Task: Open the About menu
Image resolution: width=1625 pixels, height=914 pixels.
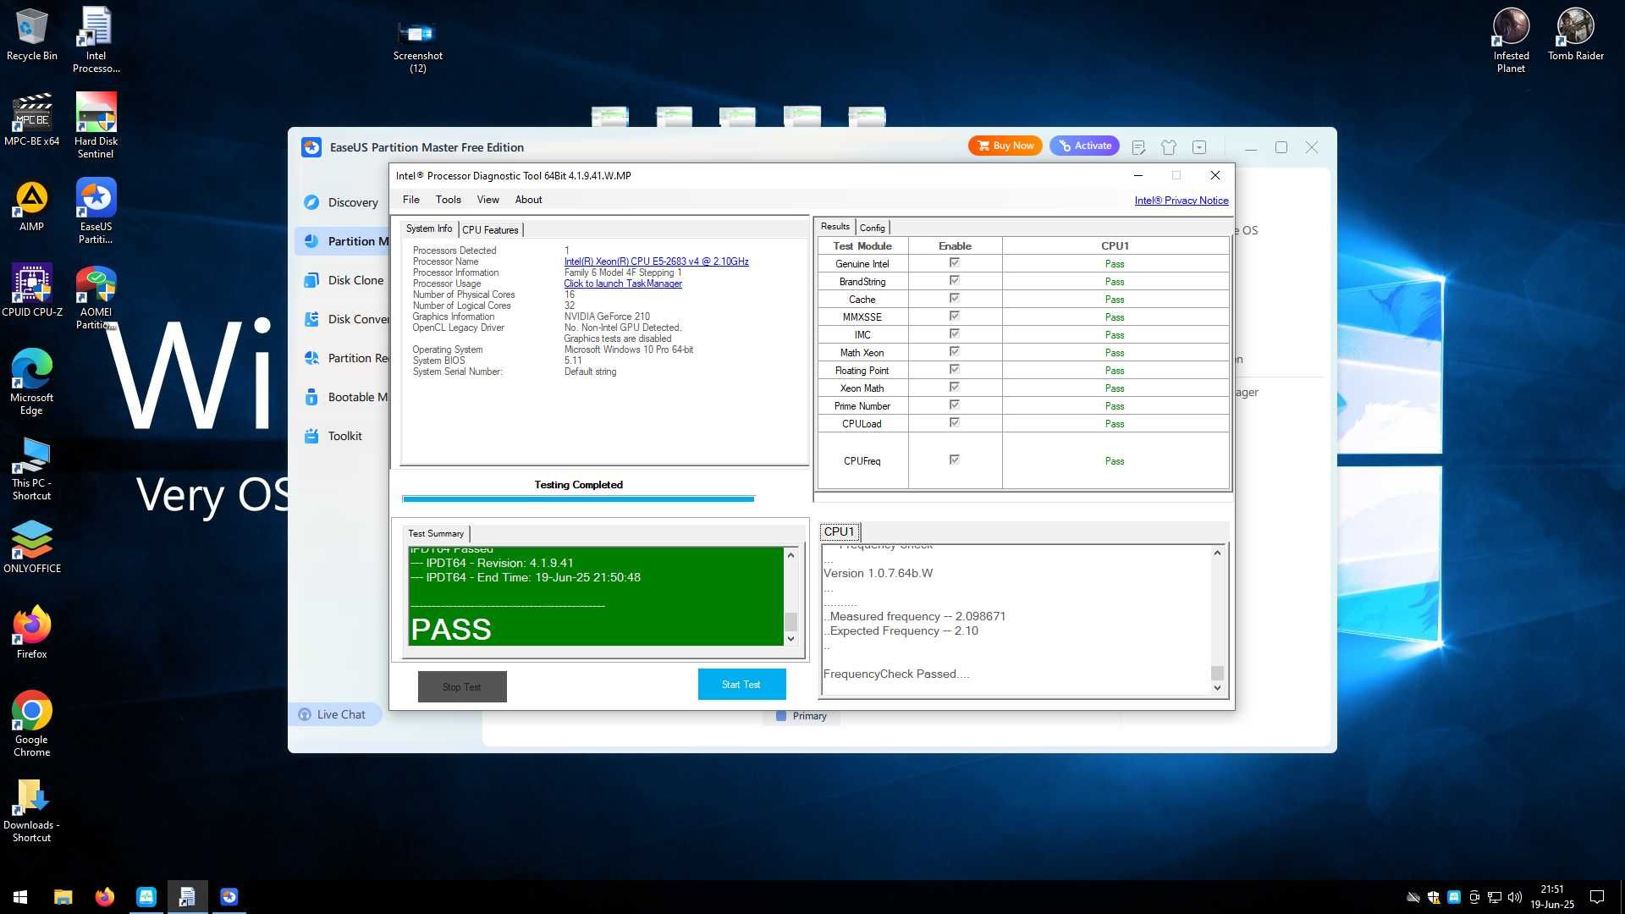Action: click(x=528, y=200)
